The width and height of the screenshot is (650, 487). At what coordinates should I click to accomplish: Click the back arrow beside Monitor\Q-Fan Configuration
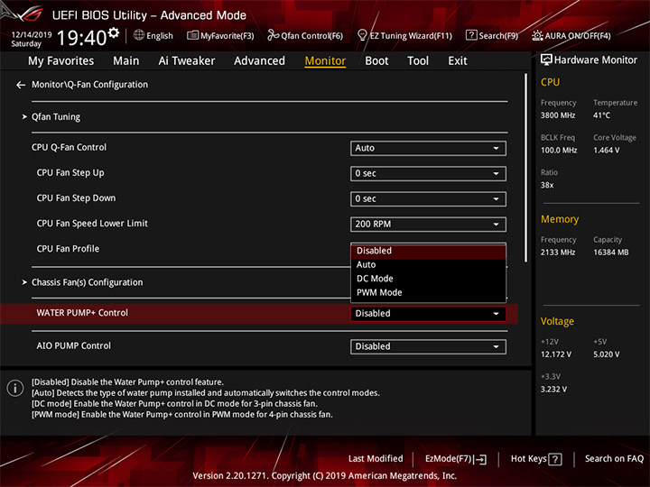21,85
